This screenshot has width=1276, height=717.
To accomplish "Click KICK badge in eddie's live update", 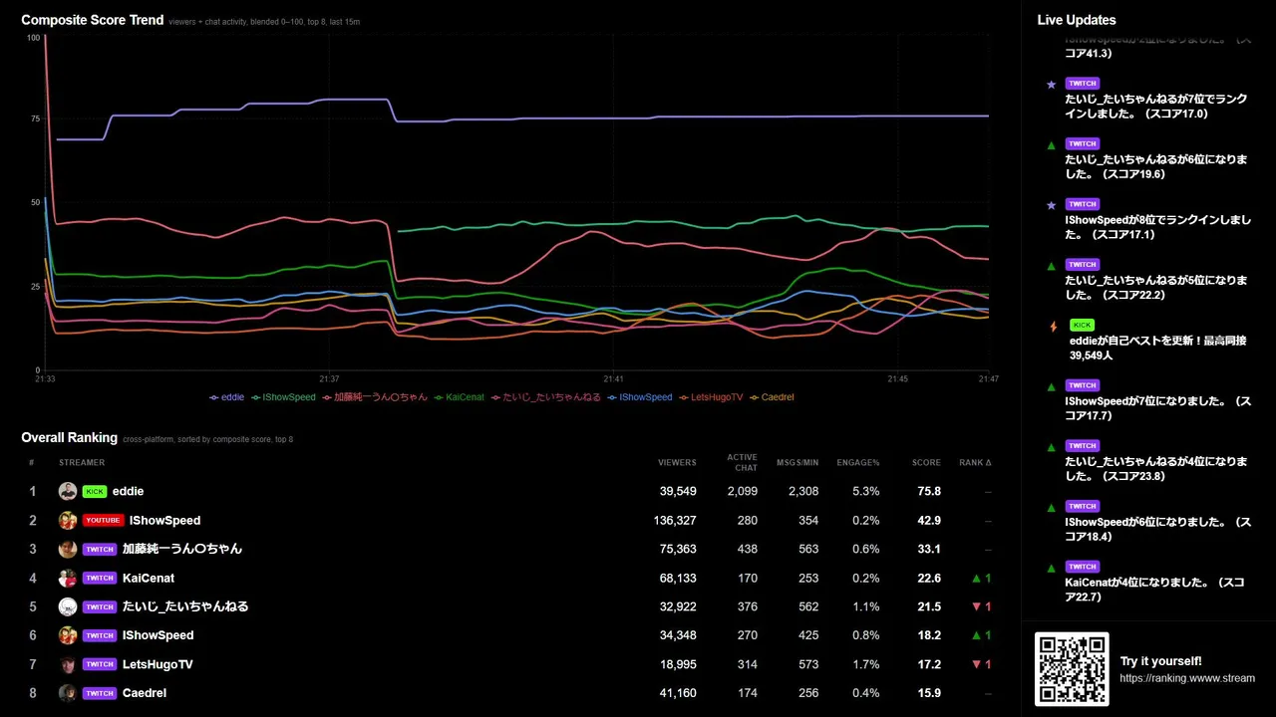I will coord(1082,325).
